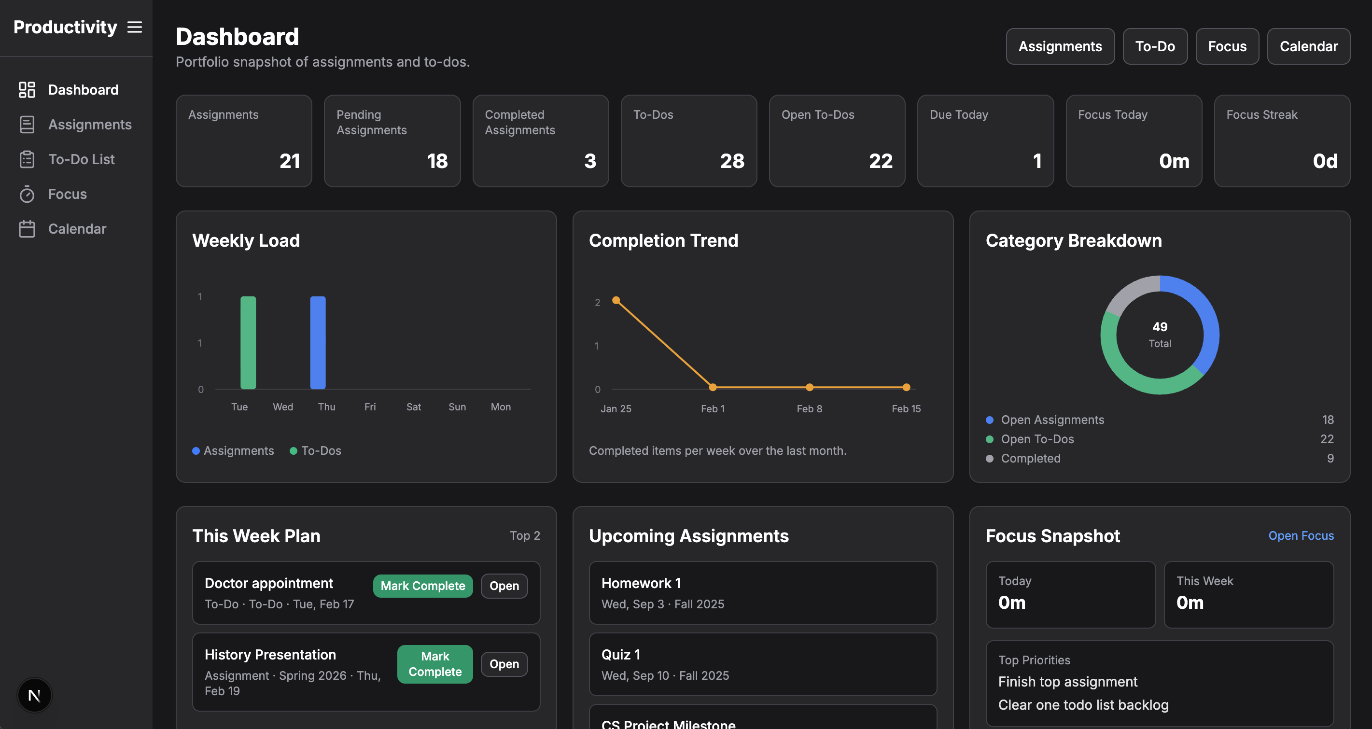Click the blue Assignments legend dot
The height and width of the screenshot is (729, 1372).
point(196,451)
